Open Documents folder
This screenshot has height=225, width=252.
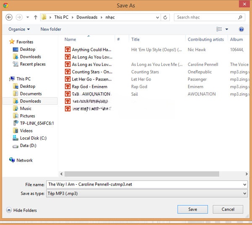coord(31,94)
